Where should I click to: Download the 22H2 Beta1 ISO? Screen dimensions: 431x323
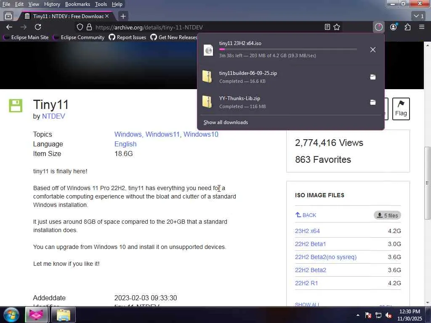(310, 244)
